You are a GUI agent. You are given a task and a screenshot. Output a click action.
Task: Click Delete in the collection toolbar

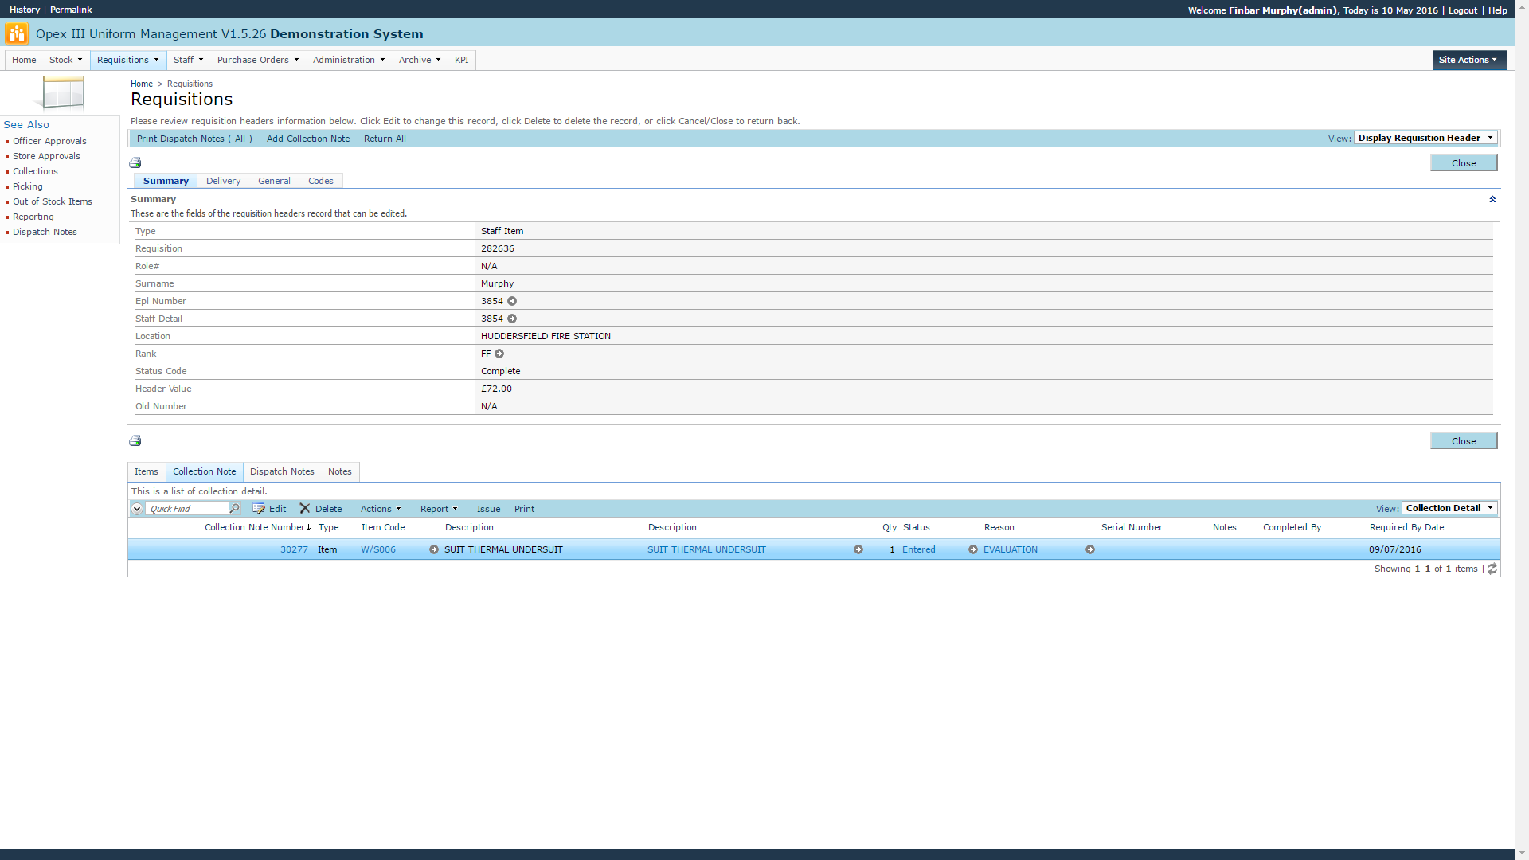320,509
